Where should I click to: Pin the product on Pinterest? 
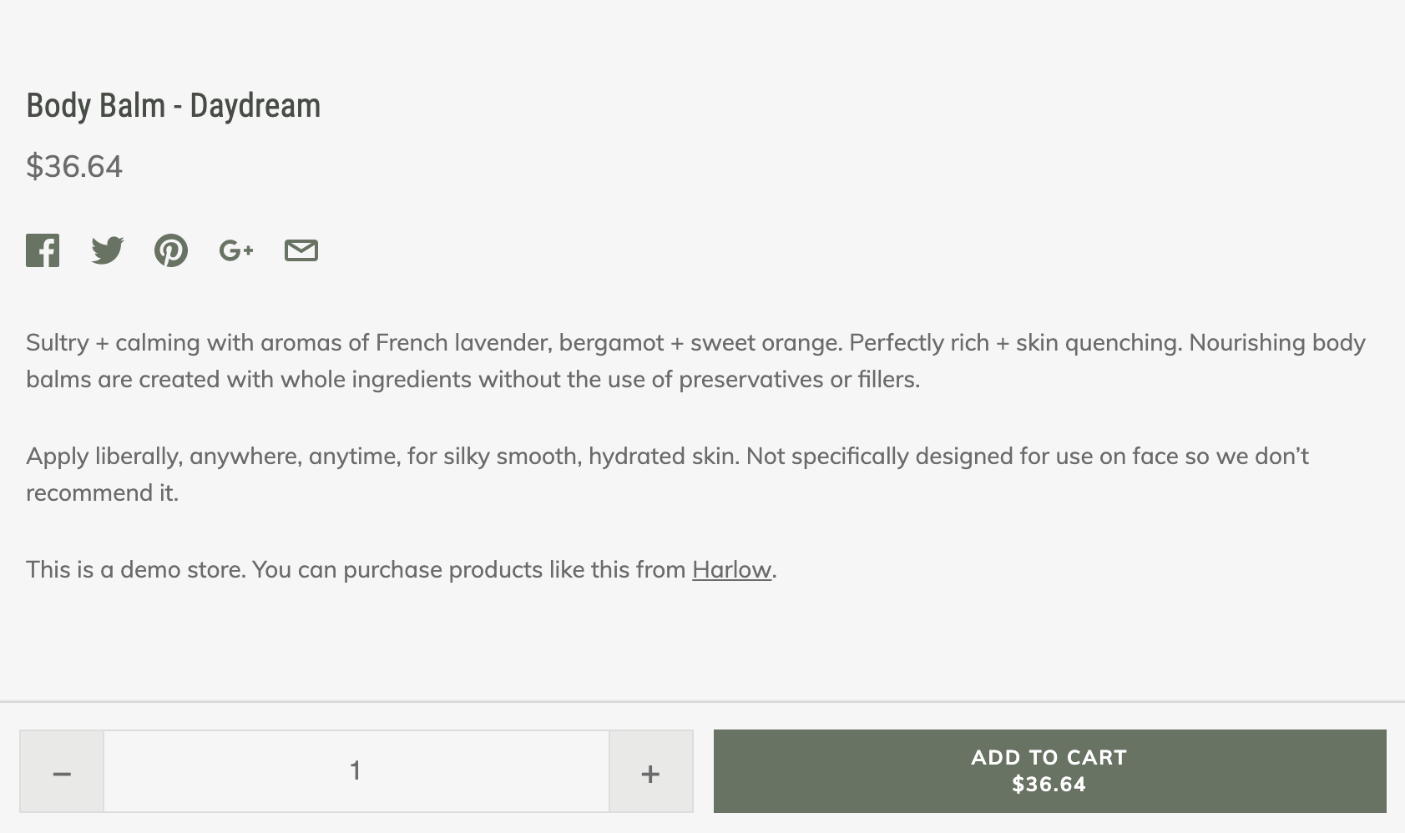pyautogui.click(x=171, y=250)
